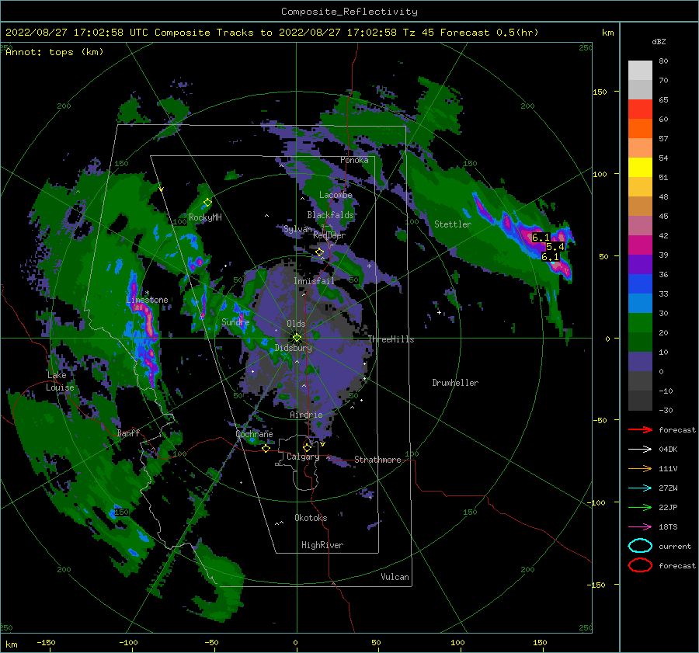Image resolution: width=699 pixels, height=653 pixels.
Task: Click the red forecast arrow in legend
Action: click(640, 429)
